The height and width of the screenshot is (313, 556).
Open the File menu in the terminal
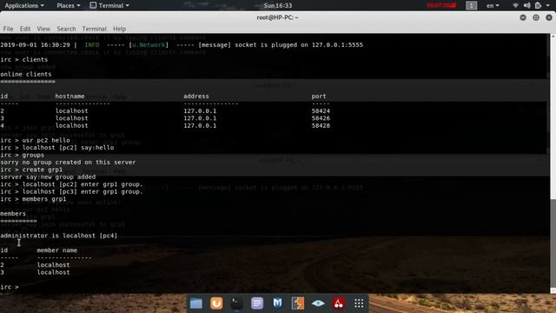coord(8,29)
